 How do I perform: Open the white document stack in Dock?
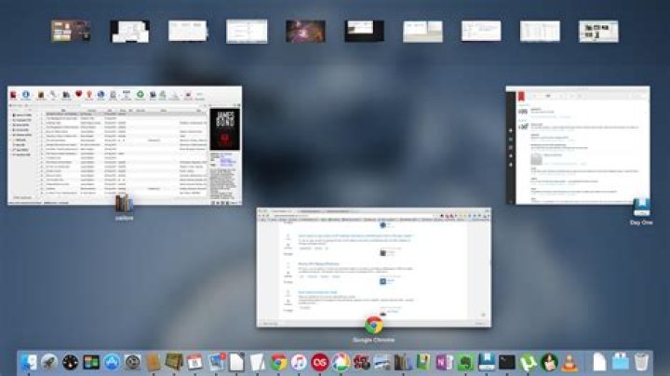pos(599,362)
